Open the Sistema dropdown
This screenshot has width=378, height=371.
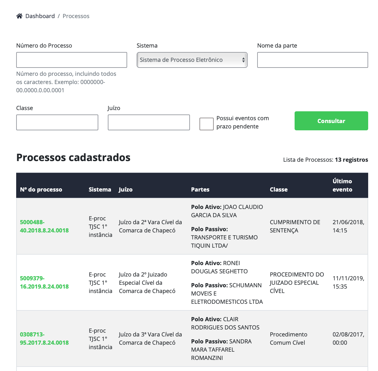pos(192,60)
